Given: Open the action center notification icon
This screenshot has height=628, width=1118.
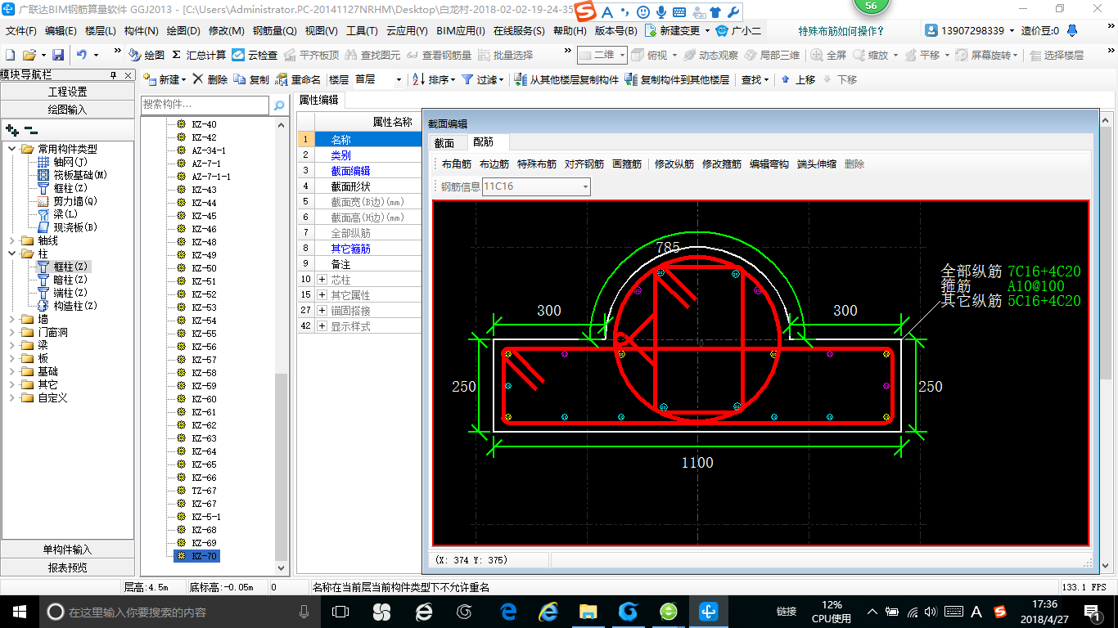Looking at the screenshot, I should coord(1094,611).
